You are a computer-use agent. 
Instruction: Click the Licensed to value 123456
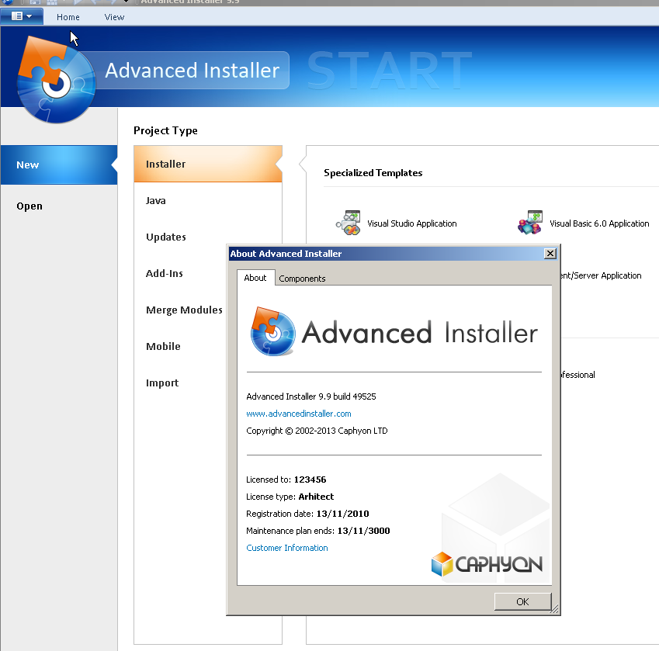pos(310,480)
